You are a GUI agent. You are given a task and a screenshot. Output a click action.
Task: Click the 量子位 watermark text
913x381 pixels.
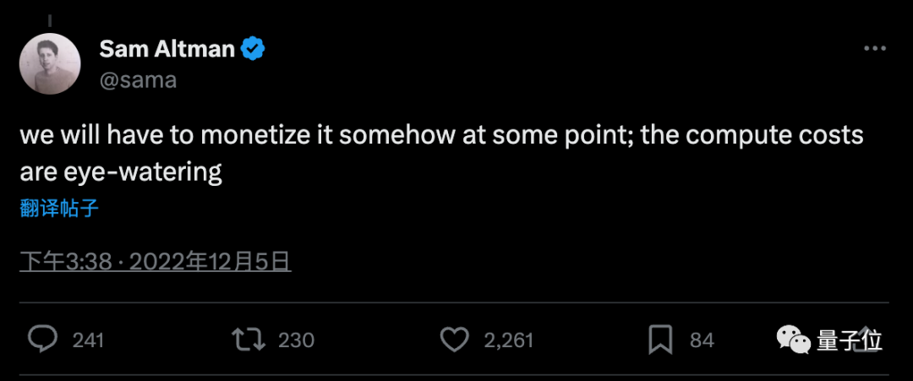click(x=850, y=340)
